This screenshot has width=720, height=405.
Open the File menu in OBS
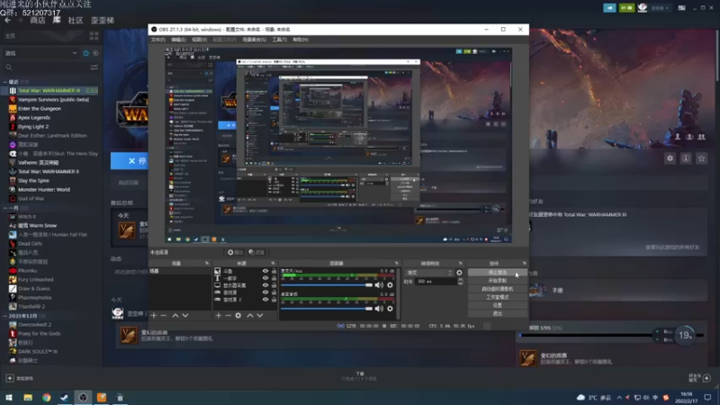[x=157, y=40]
